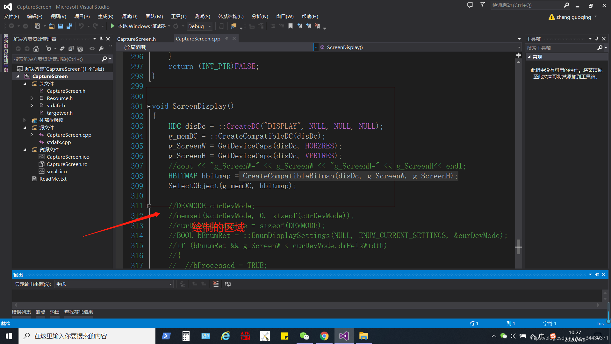This screenshot has height=344, width=611.
Task: Open the 服务器资源管理器 side tab
Action: 5,53
